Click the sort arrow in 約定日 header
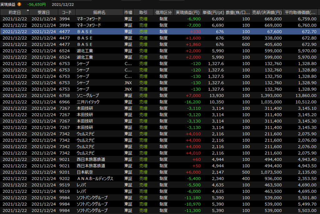The image size is (320, 214). point(28,11)
